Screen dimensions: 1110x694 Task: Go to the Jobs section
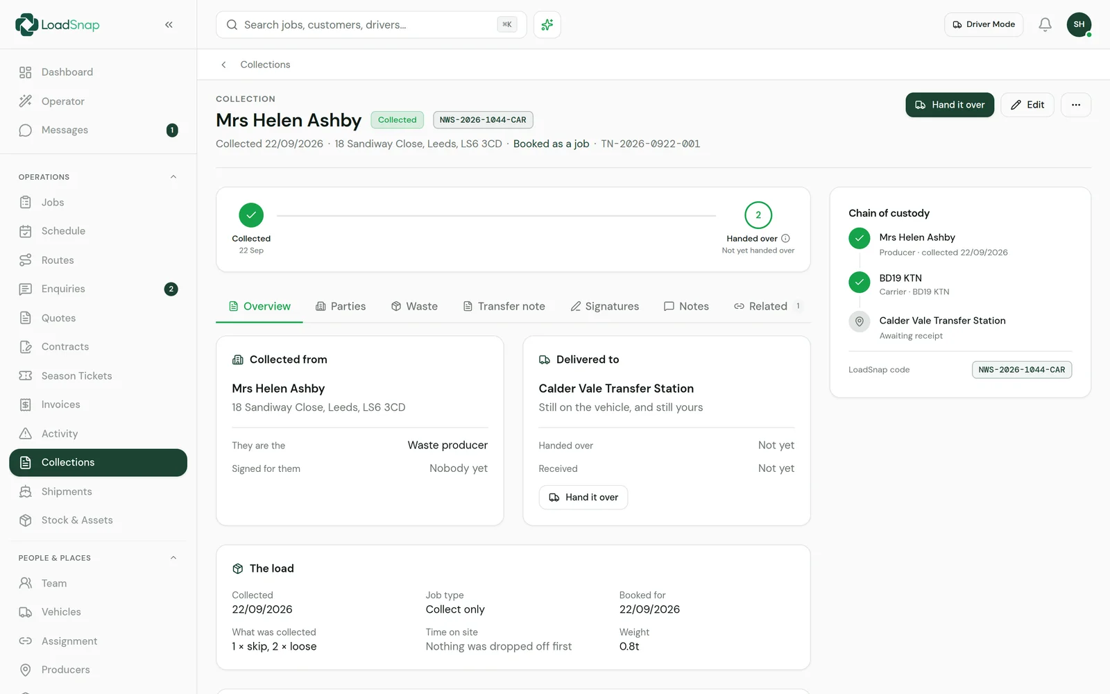tap(99, 203)
